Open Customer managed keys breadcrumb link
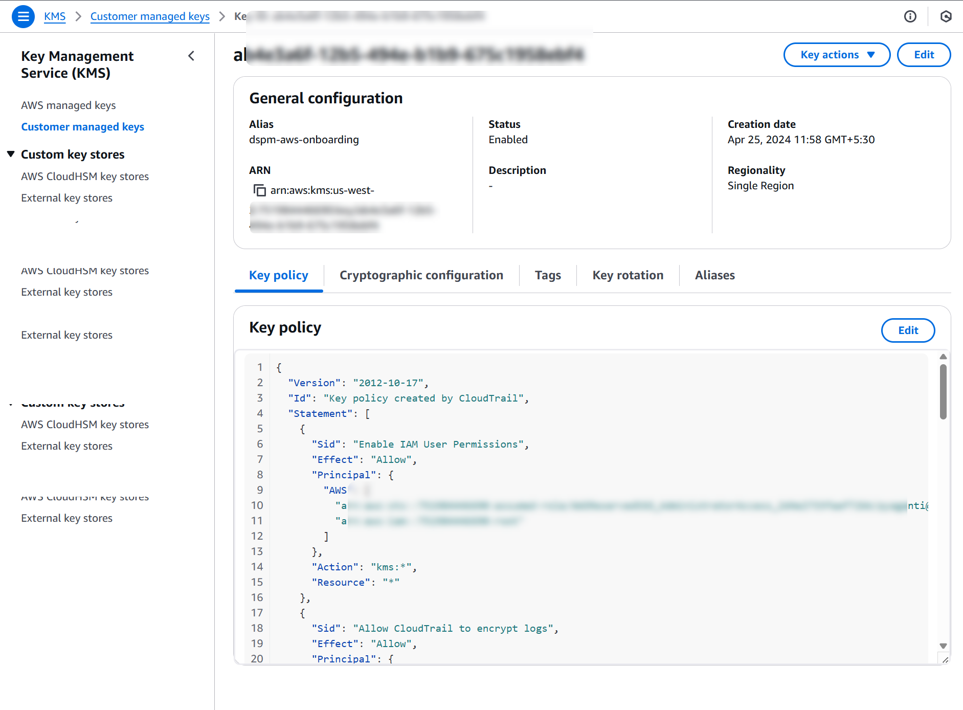This screenshot has height=710, width=963. click(x=150, y=16)
